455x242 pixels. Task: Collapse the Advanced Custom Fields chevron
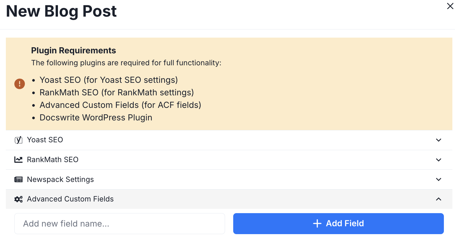(x=438, y=199)
